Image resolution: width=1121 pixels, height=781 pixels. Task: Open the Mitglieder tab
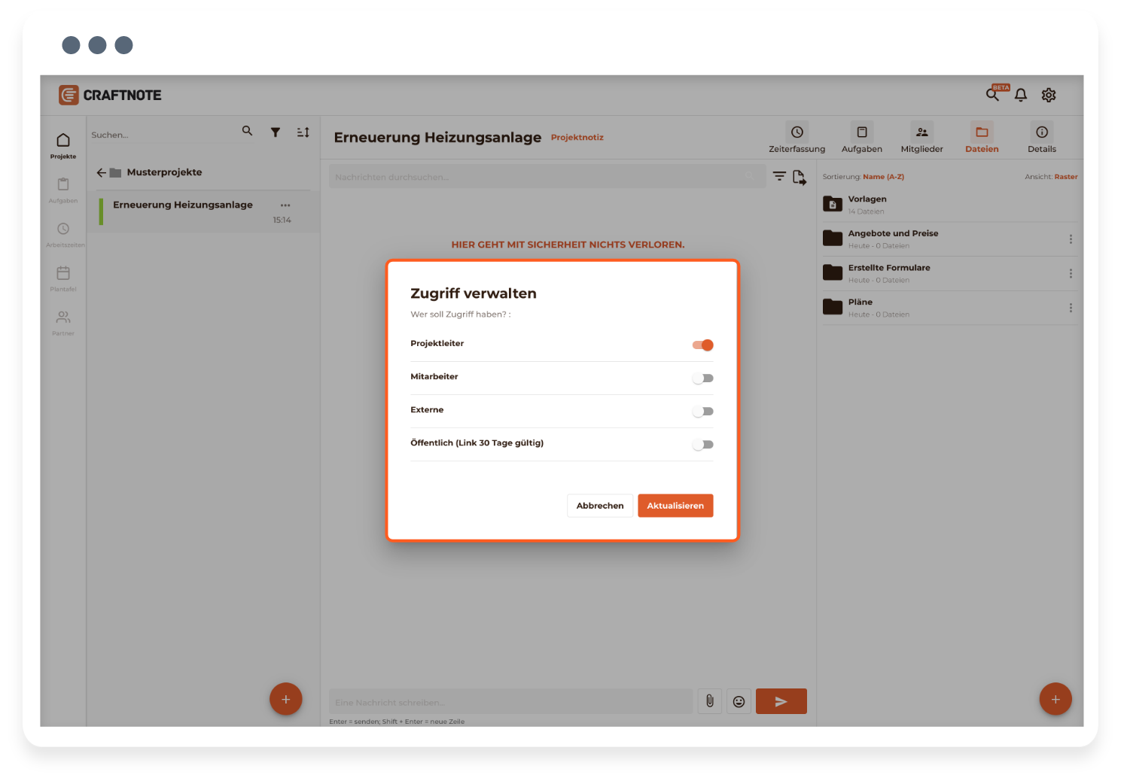(x=921, y=138)
